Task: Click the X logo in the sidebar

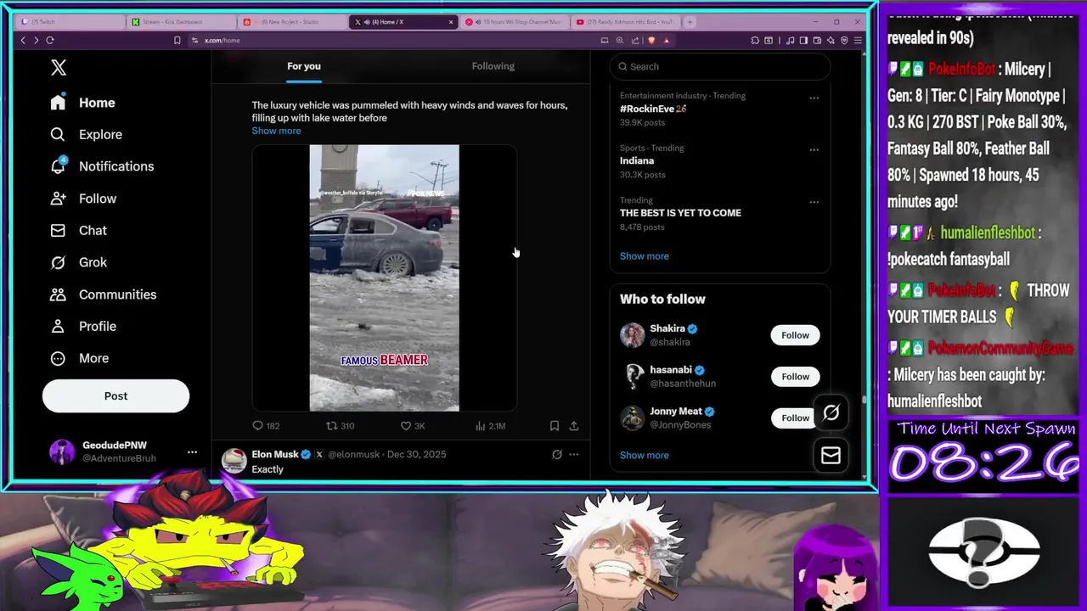Action: 58,68
